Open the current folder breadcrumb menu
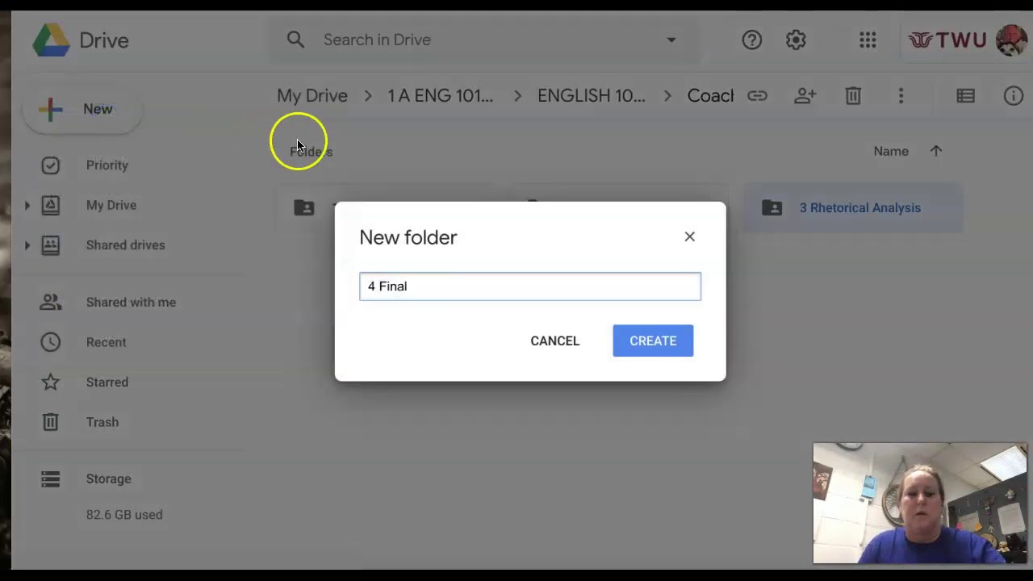This screenshot has height=581, width=1033. click(710, 95)
